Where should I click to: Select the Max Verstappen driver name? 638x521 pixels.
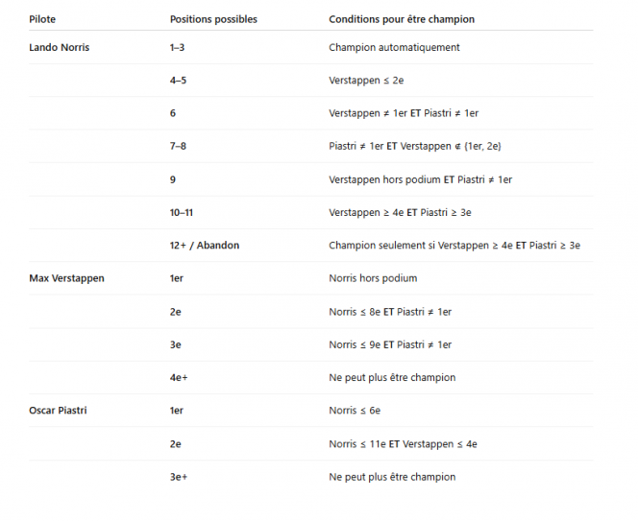coord(67,278)
